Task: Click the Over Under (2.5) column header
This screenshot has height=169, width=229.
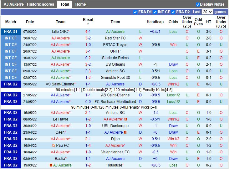Action: coord(187,22)
